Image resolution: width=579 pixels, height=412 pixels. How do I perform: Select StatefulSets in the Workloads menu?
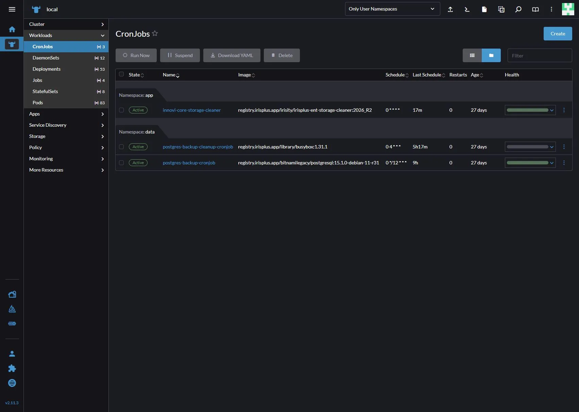click(x=66, y=91)
